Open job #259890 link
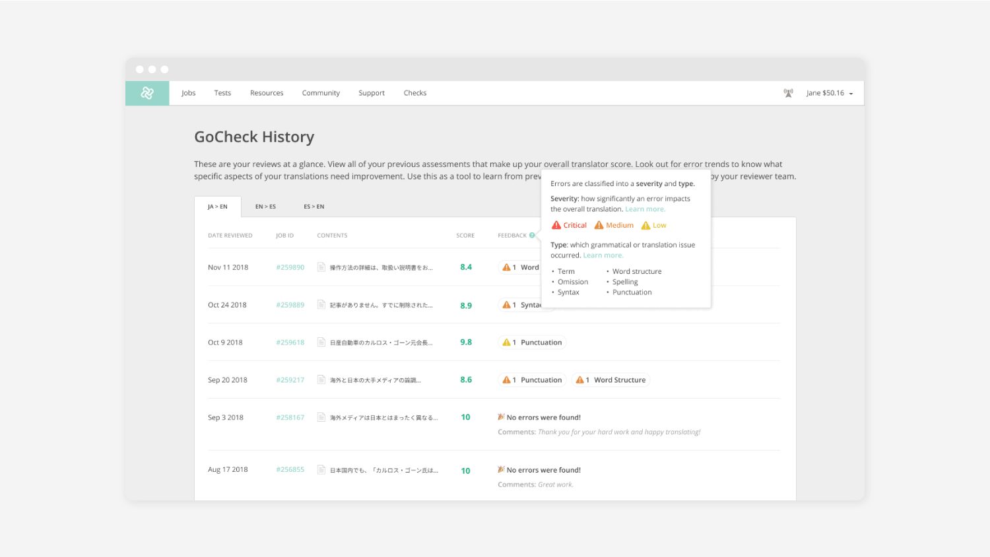Screen dimensions: 990x557 click(x=290, y=267)
